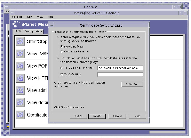Open the Edit menu
191x138 pixels.
pos(30,17)
